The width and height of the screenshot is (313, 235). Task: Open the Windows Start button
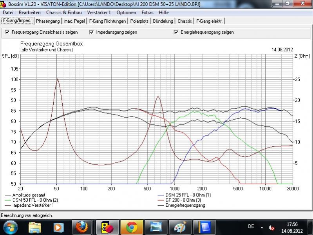10,228
